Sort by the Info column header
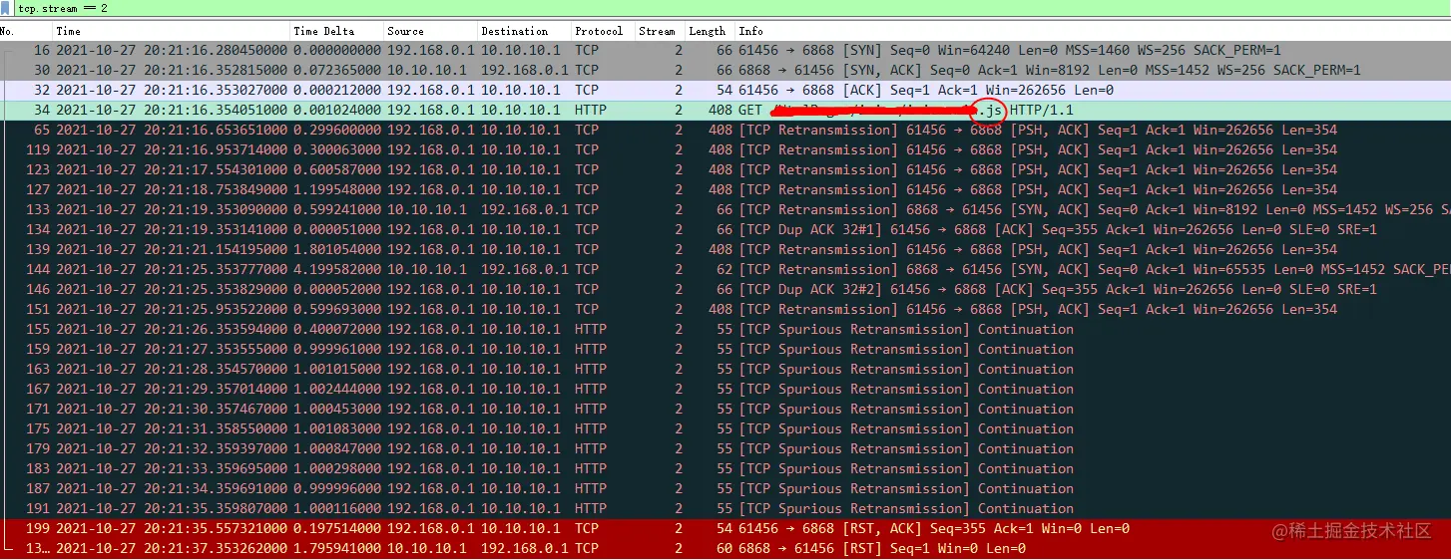 1093,31
